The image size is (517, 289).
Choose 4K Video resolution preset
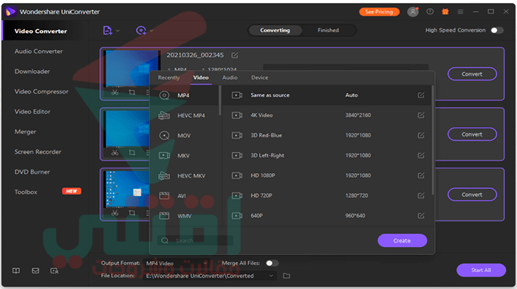point(326,115)
